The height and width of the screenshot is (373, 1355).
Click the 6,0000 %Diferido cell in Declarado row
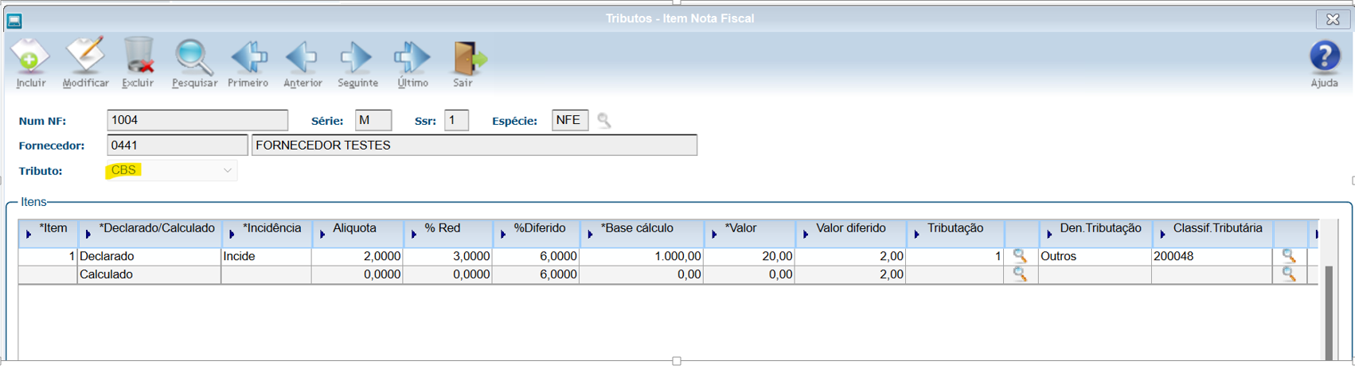click(536, 256)
